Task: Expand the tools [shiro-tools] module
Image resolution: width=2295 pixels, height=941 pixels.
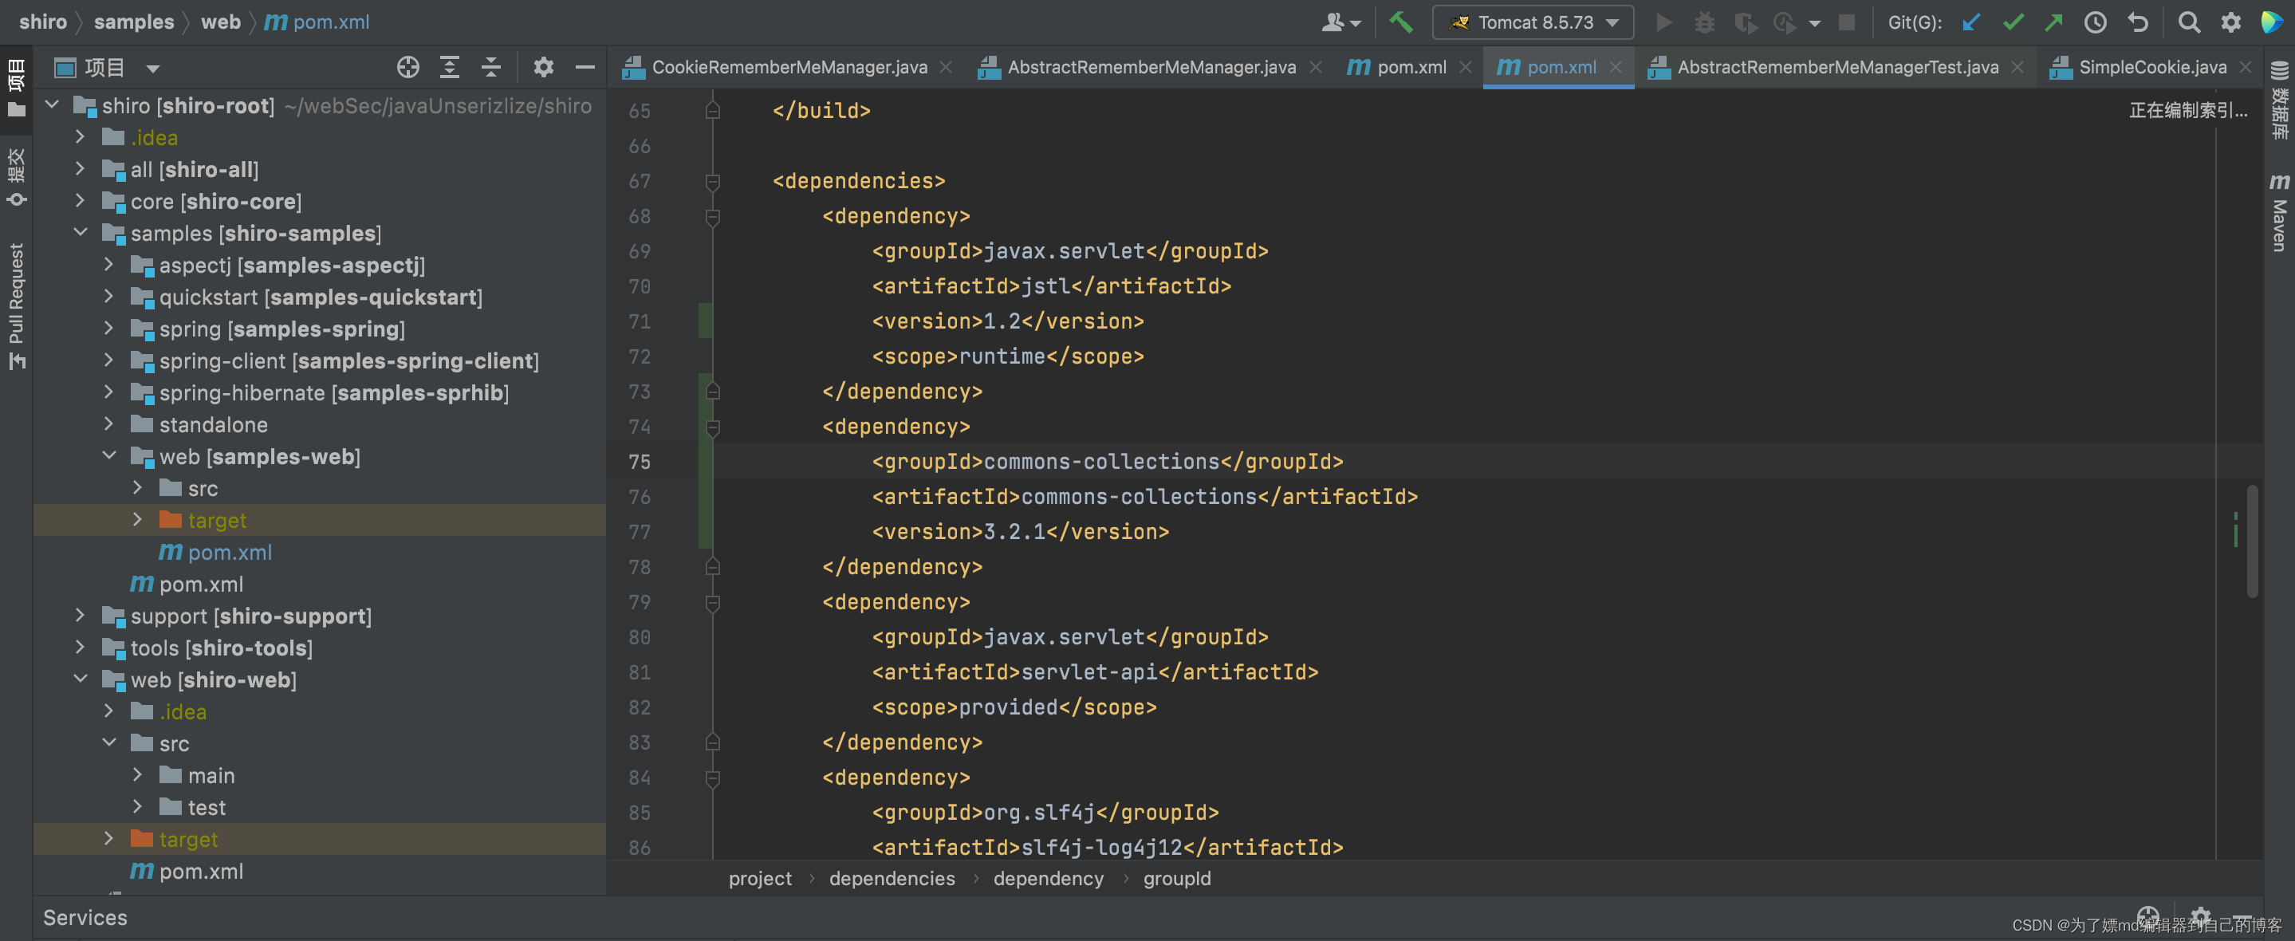Action: pos(81,647)
